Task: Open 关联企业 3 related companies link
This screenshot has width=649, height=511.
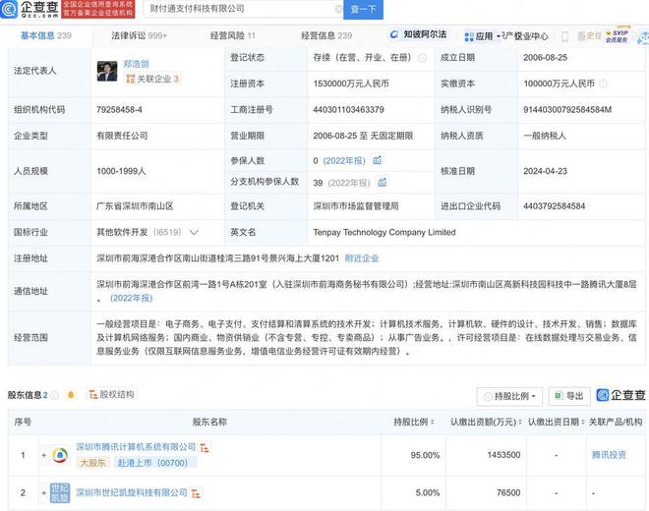Action: pyautogui.click(x=152, y=79)
